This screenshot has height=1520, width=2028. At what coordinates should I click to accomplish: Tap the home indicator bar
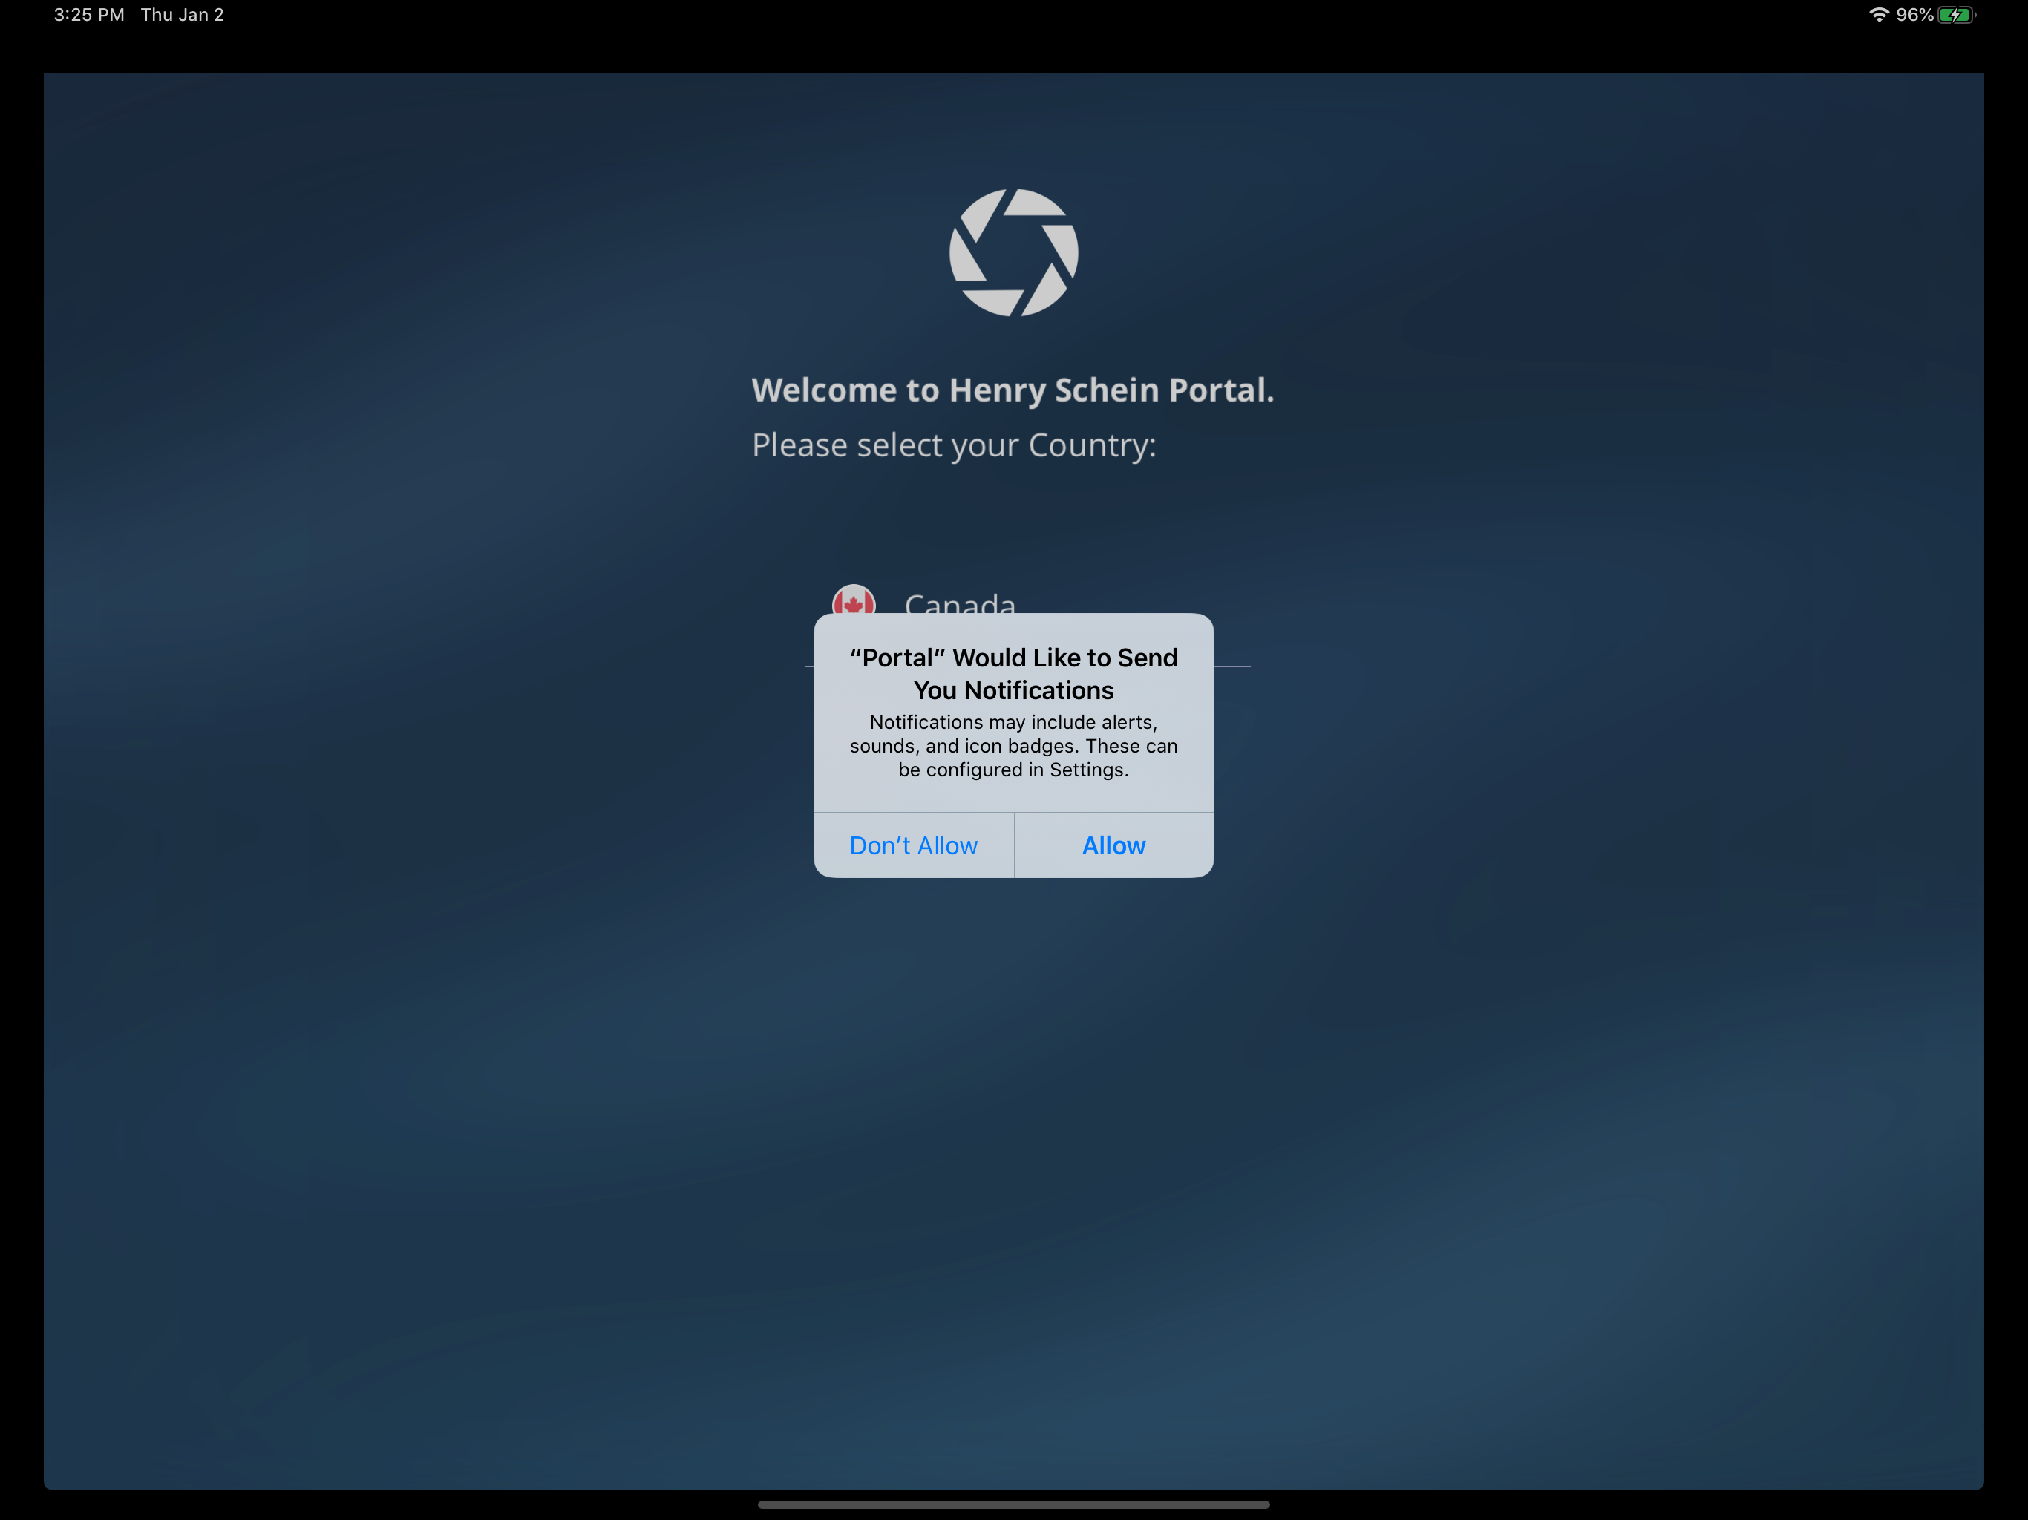coord(1013,1504)
